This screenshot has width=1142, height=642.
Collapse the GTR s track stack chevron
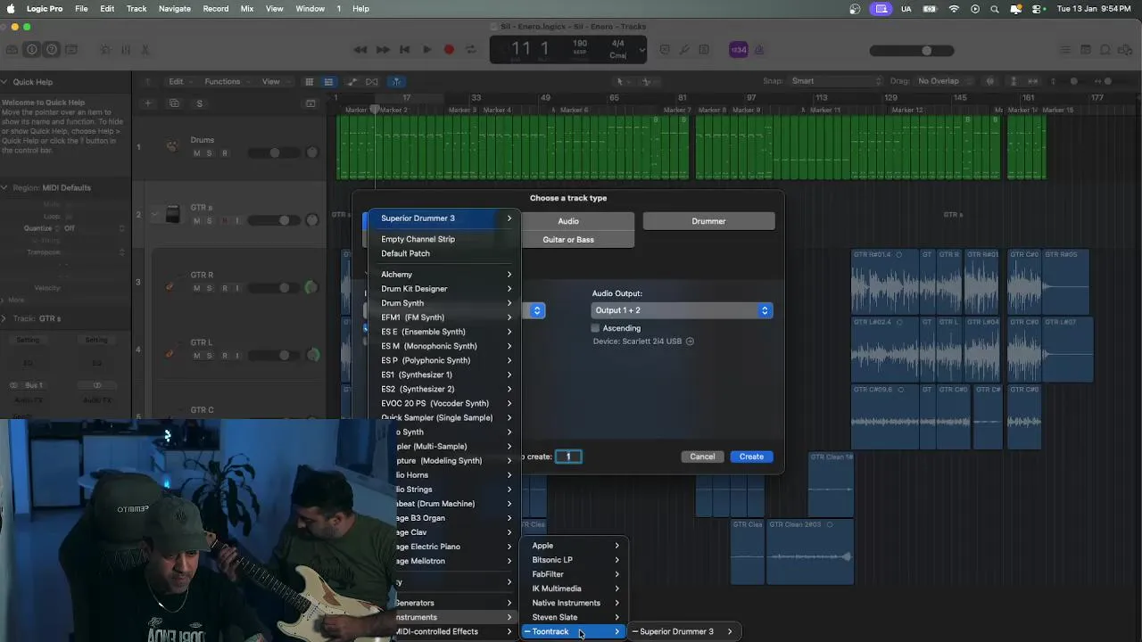pyautogui.click(x=154, y=214)
